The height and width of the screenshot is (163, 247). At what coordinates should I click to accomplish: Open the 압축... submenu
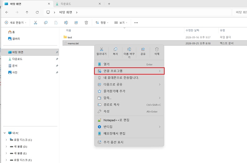pos(129,98)
